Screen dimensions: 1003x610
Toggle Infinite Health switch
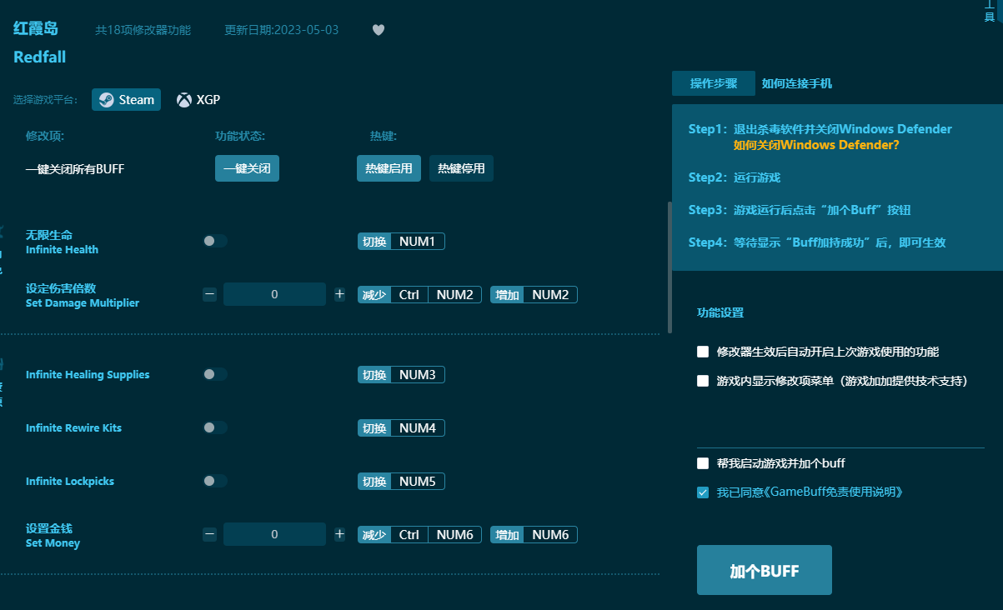214,242
